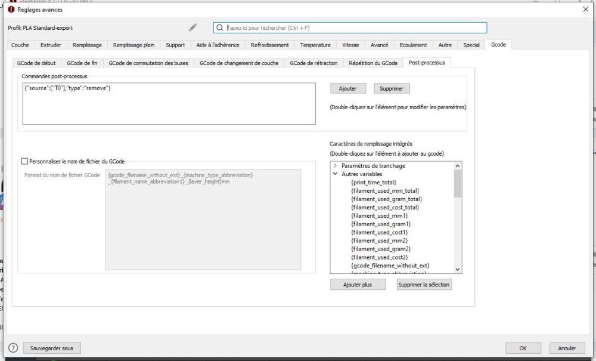Click Sauvegarder sous button

point(52,348)
